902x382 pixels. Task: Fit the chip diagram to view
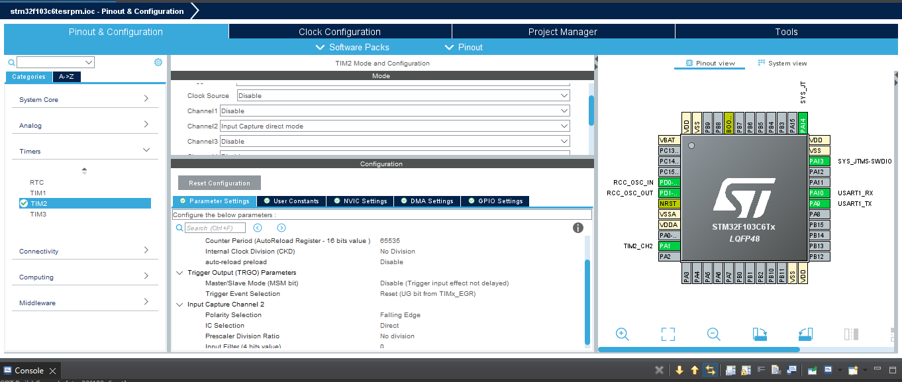[668, 334]
